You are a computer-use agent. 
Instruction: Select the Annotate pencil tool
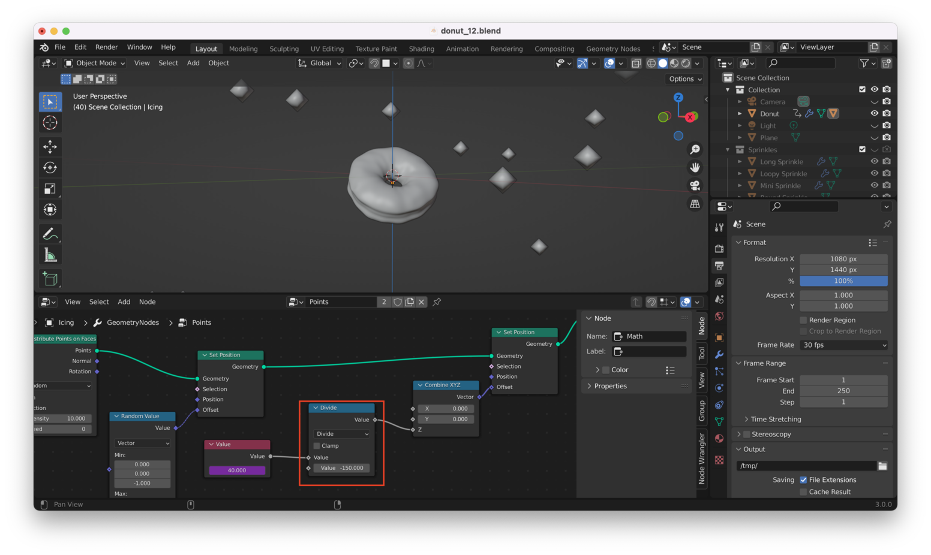click(50, 234)
